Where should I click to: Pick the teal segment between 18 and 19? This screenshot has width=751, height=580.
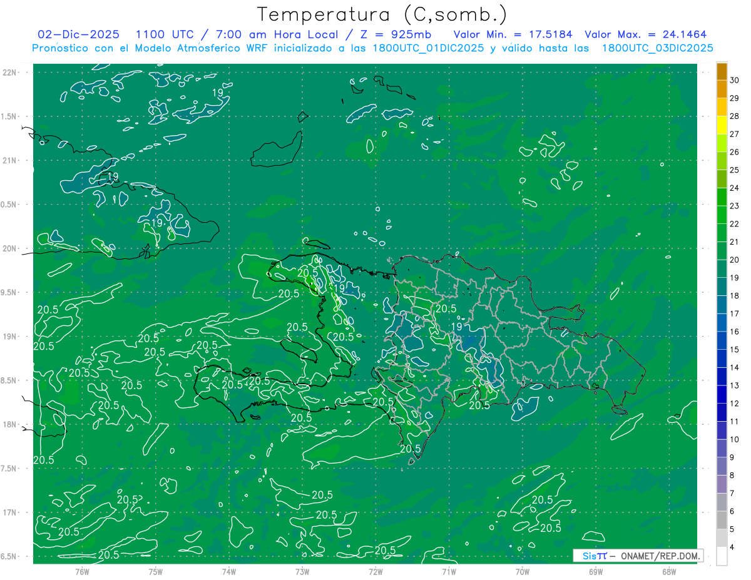pos(722,287)
